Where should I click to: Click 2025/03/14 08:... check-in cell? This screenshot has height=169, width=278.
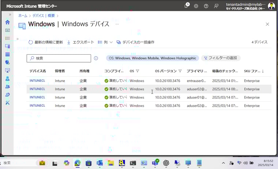(225, 89)
